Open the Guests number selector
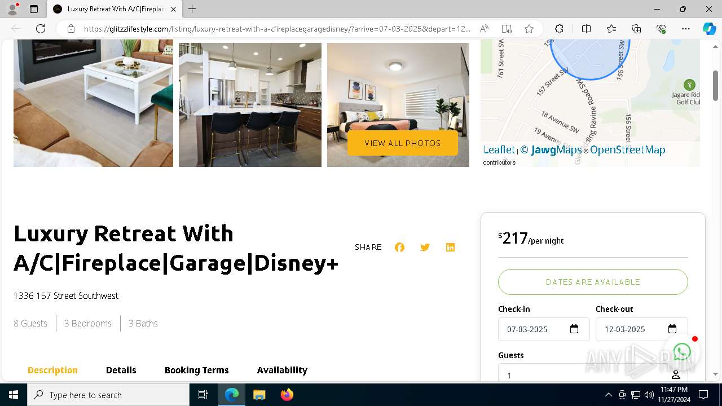This screenshot has width=722, height=406. tap(593, 373)
